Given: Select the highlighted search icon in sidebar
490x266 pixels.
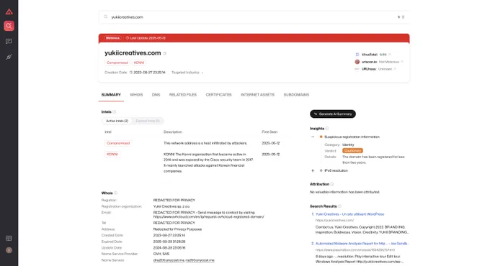Looking at the screenshot, I should 9,26.
